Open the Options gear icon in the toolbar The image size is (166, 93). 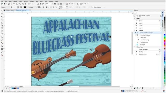(x=77, y=4)
